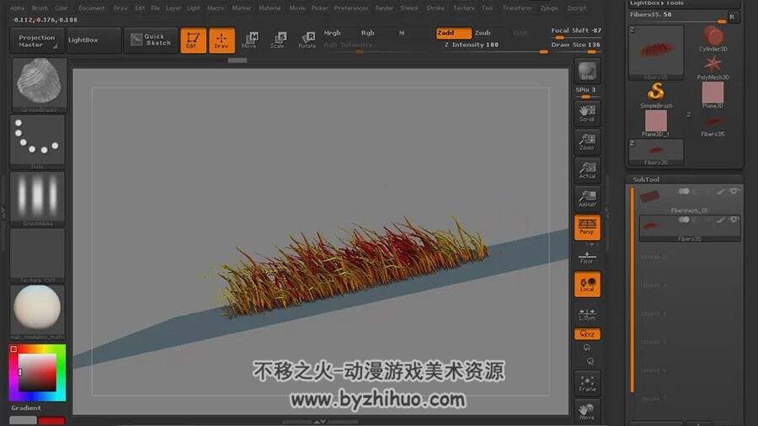The height and width of the screenshot is (426, 758).
Task: Enable Rgb painting mode
Action: click(368, 33)
